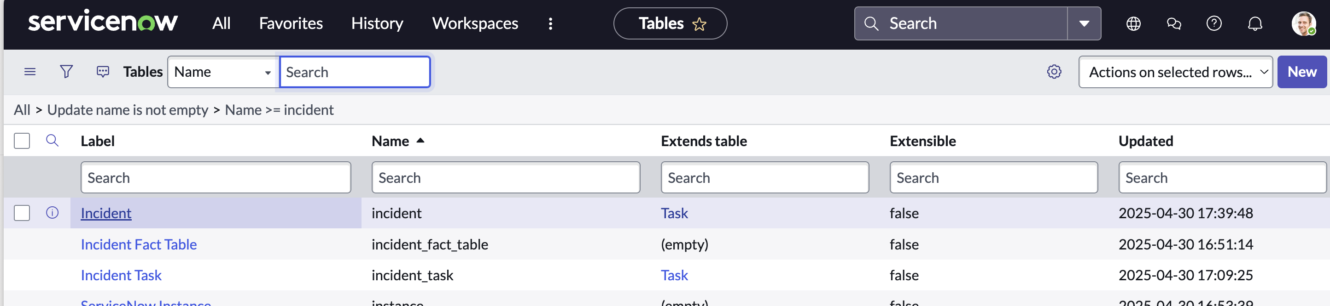Click the incident_task name cell
This screenshot has width=1330, height=306.
[x=412, y=275]
